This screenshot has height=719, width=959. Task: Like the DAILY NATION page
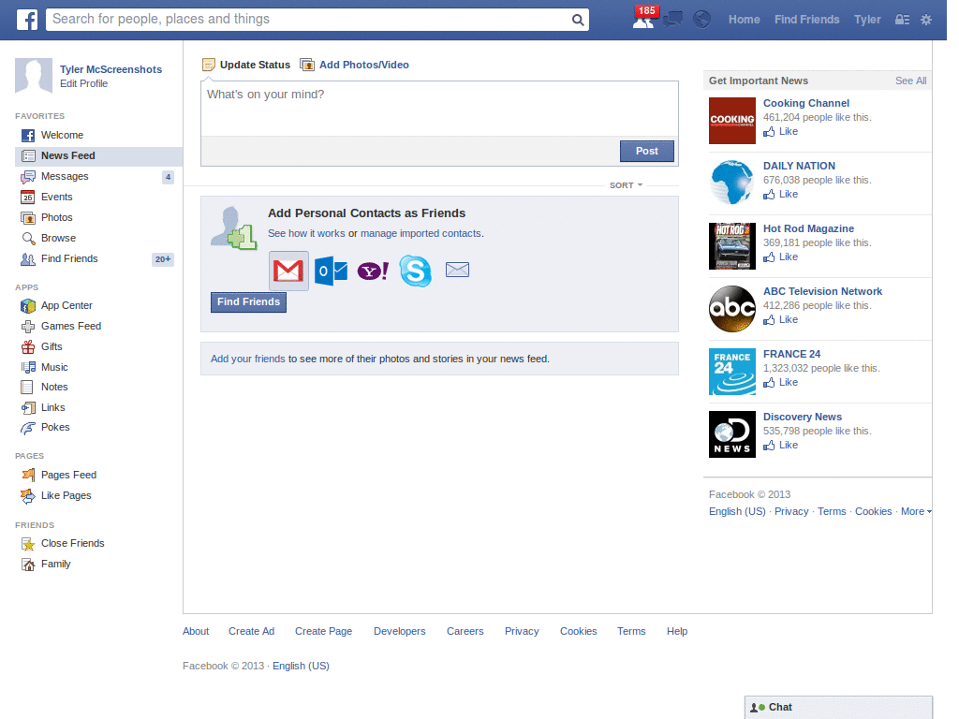coord(780,195)
